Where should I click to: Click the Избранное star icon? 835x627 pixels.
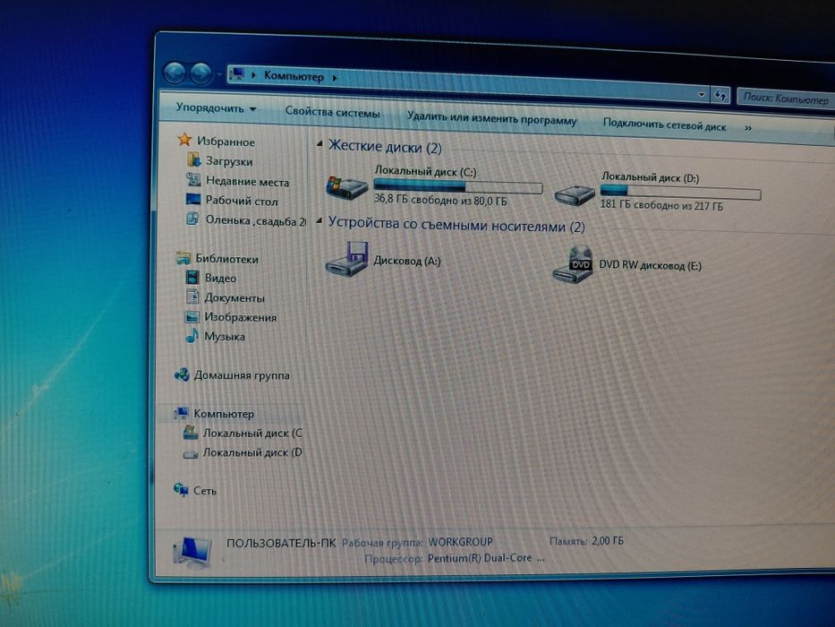tap(184, 140)
